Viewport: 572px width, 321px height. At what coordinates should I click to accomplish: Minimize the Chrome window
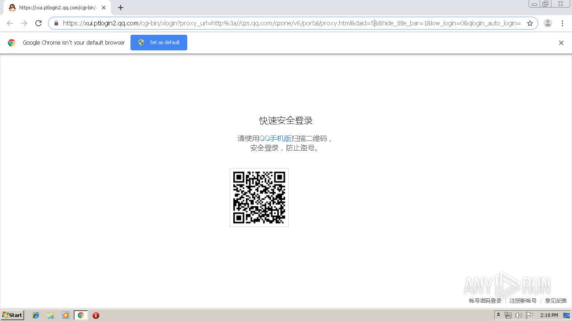[x=534, y=4]
